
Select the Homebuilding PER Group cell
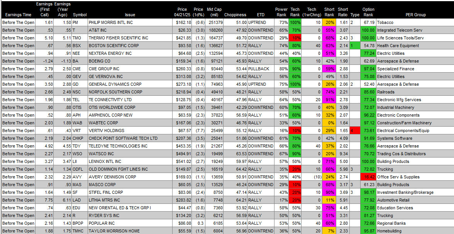[415, 231]
